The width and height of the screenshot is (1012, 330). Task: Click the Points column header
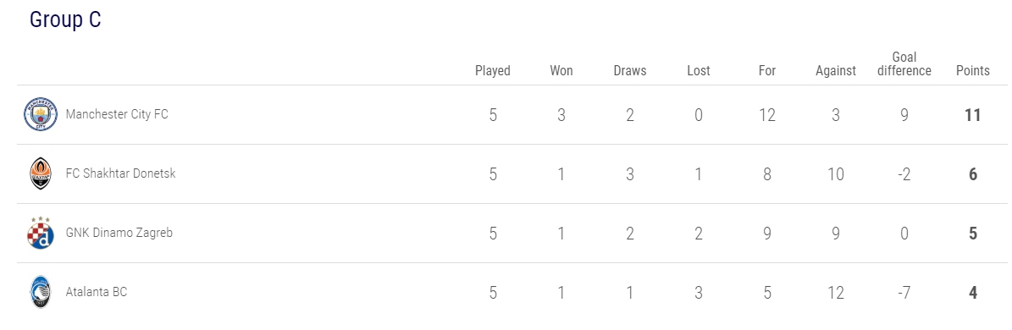click(x=973, y=71)
